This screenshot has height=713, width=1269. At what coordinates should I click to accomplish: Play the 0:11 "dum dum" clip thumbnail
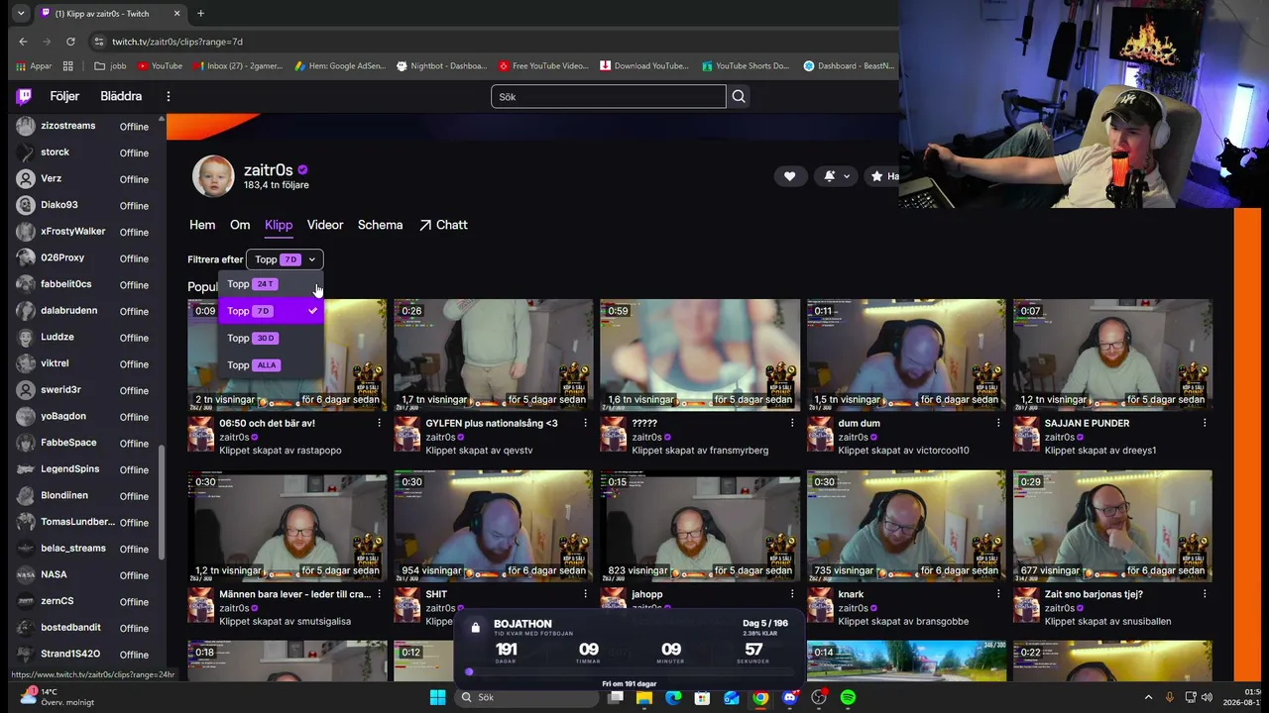coord(906,355)
